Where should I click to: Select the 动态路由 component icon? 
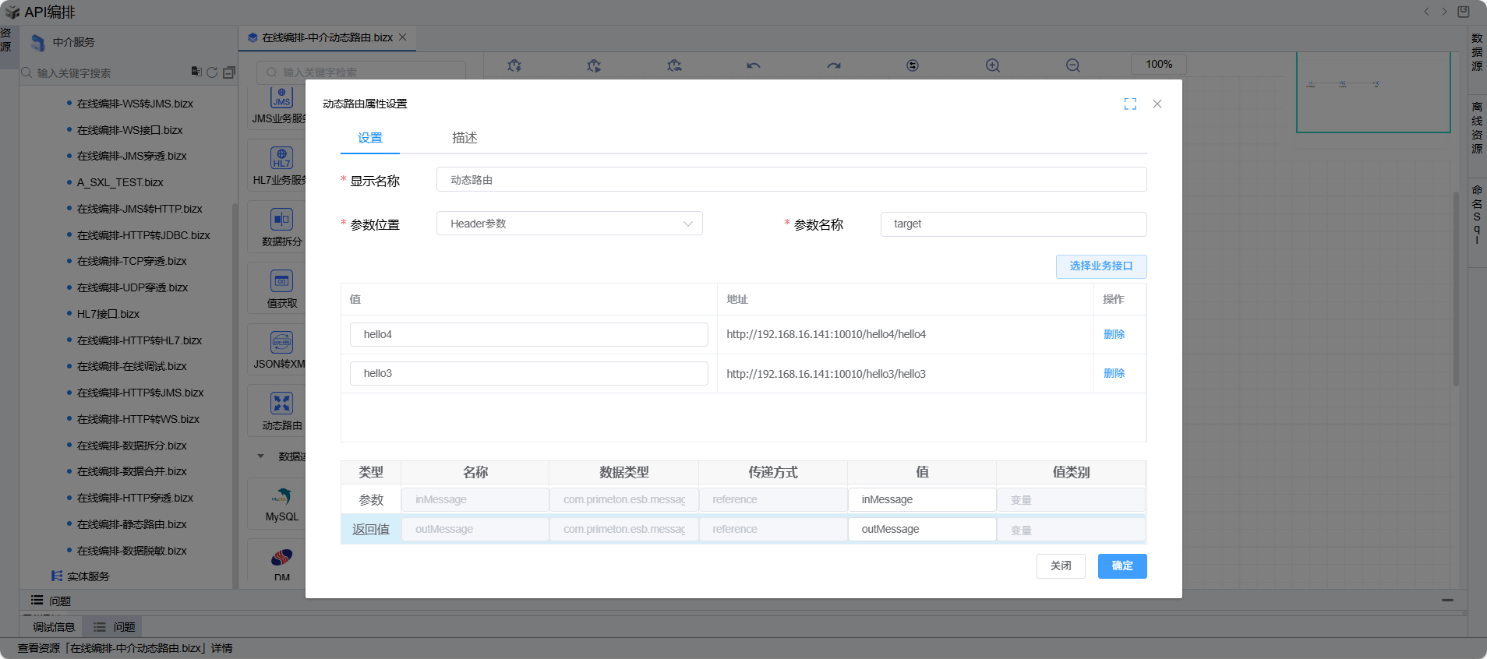[281, 404]
